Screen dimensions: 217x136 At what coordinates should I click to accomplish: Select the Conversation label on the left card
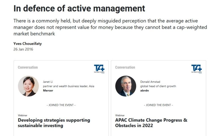28,67
